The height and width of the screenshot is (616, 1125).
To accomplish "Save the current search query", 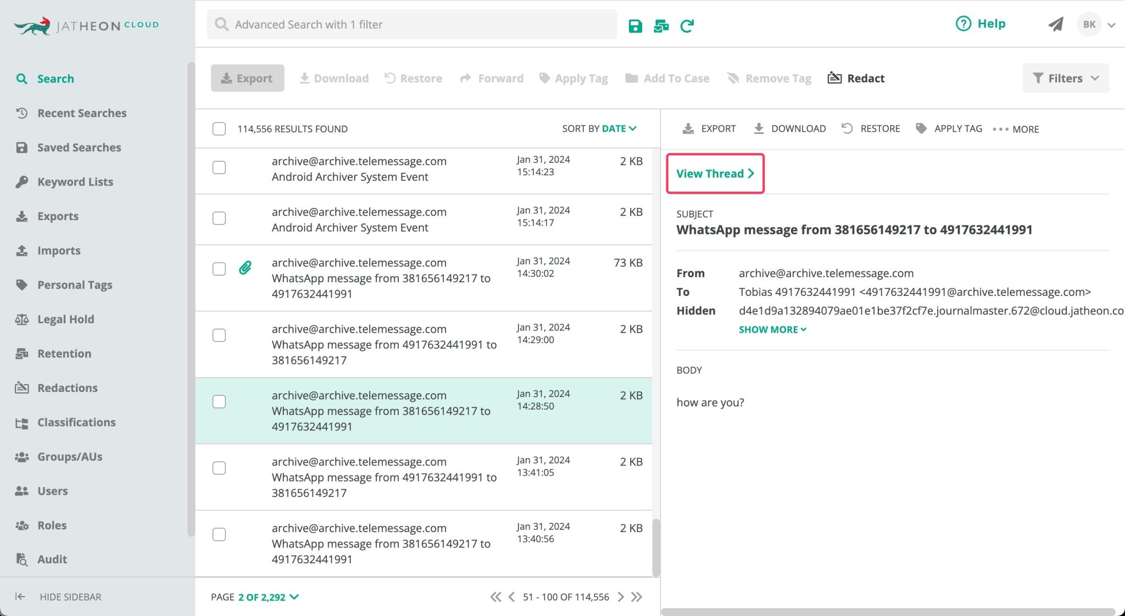I will pyautogui.click(x=635, y=25).
